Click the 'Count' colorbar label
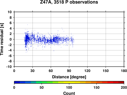127x95 pixels. coord(69,93)
